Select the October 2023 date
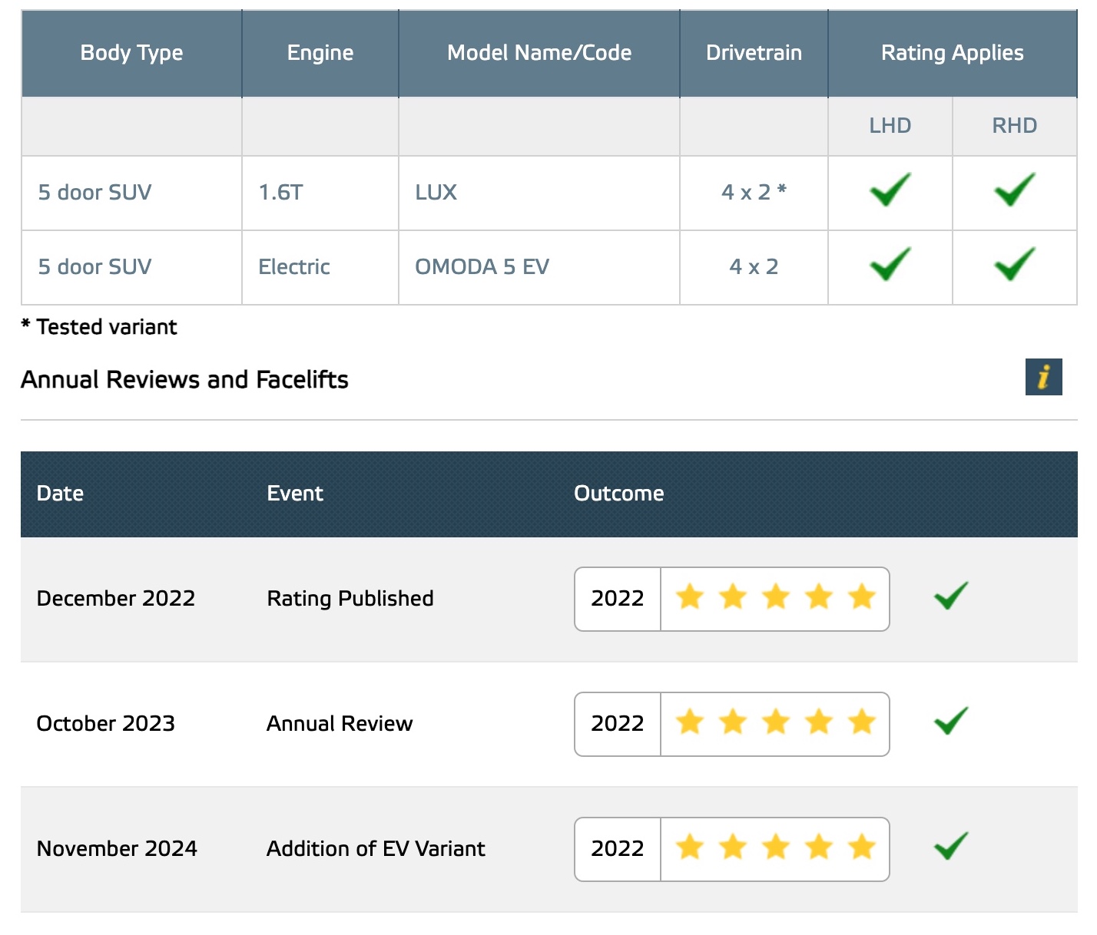 point(106,724)
